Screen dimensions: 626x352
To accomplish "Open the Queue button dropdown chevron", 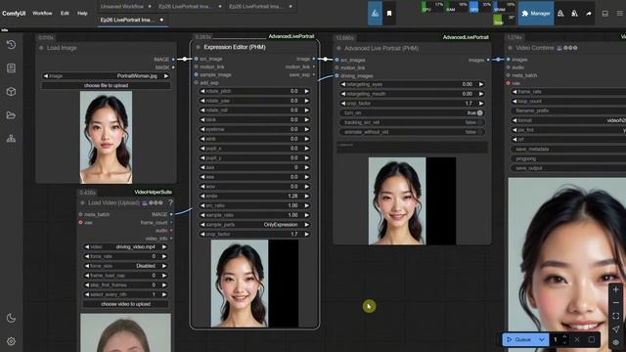I will [x=542, y=339].
